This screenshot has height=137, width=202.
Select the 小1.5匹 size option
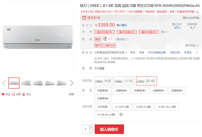click(x=124, y=81)
